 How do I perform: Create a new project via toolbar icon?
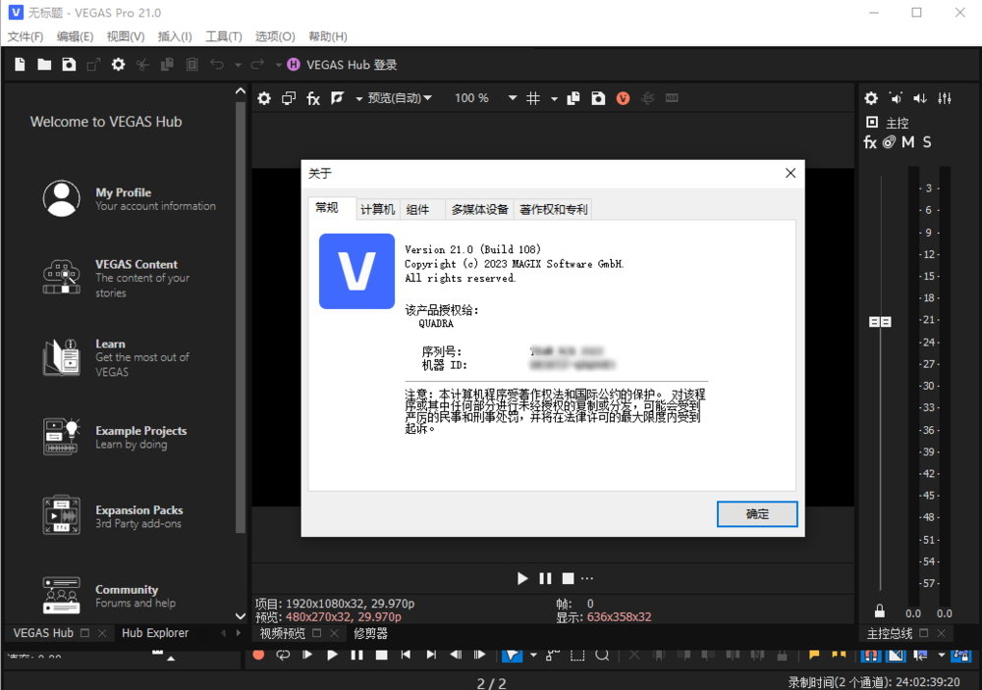(x=20, y=65)
